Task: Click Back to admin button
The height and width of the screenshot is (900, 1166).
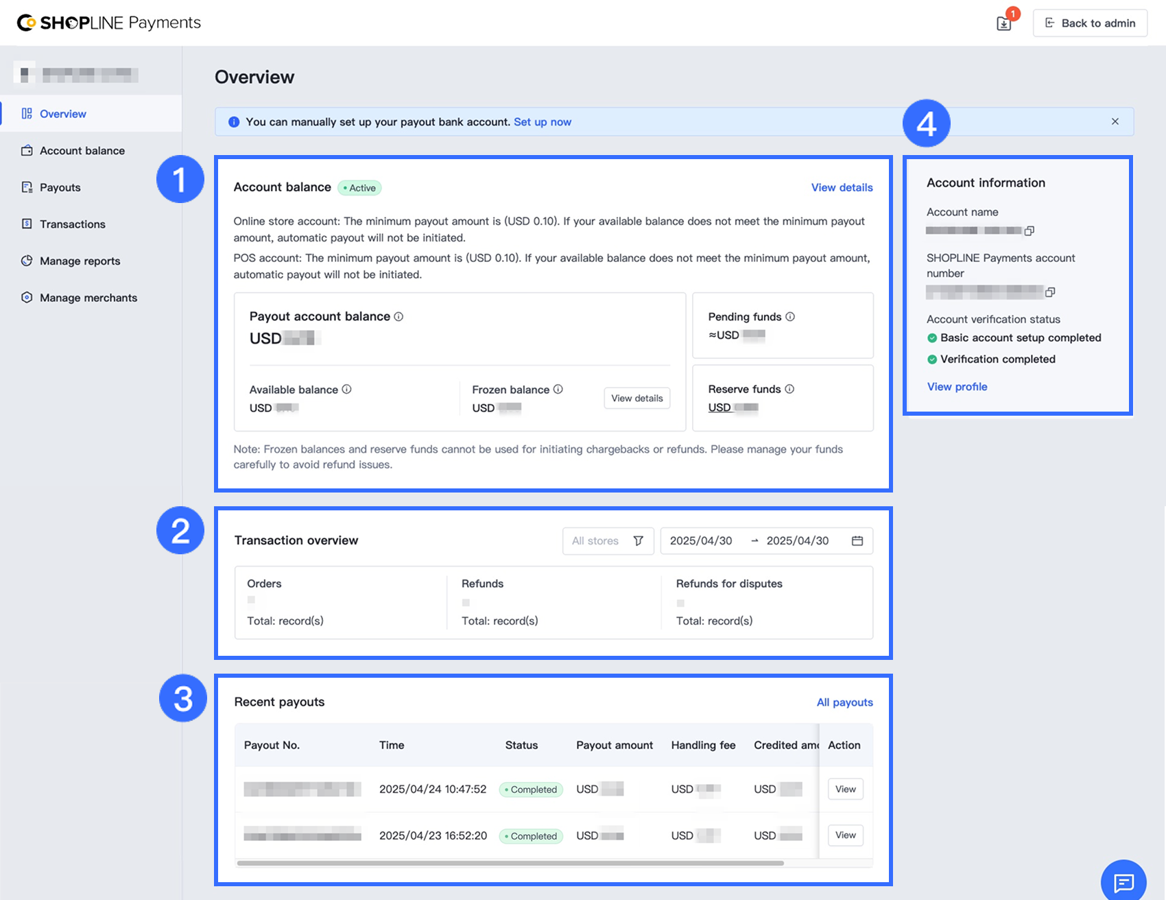Action: [x=1090, y=23]
